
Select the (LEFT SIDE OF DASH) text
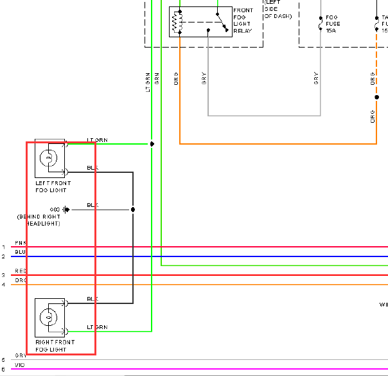[x=278, y=9]
